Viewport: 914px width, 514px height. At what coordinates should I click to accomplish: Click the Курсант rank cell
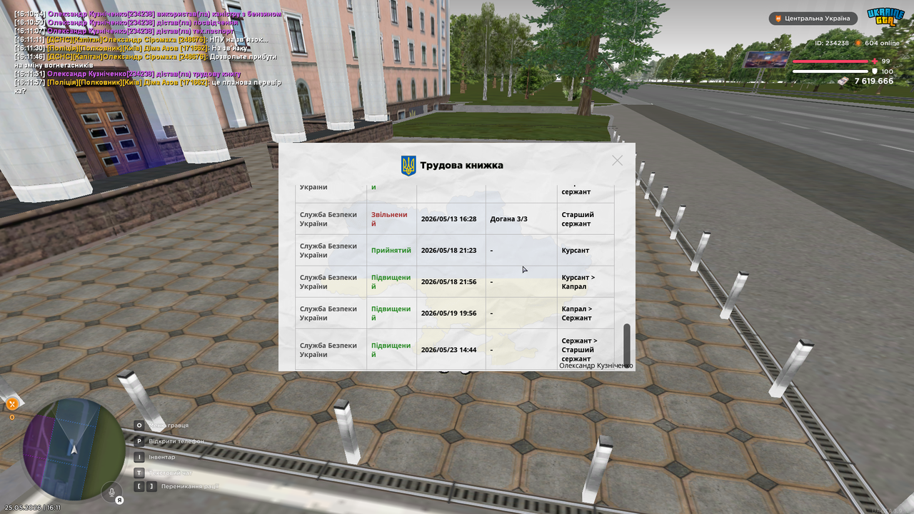pyautogui.click(x=586, y=251)
